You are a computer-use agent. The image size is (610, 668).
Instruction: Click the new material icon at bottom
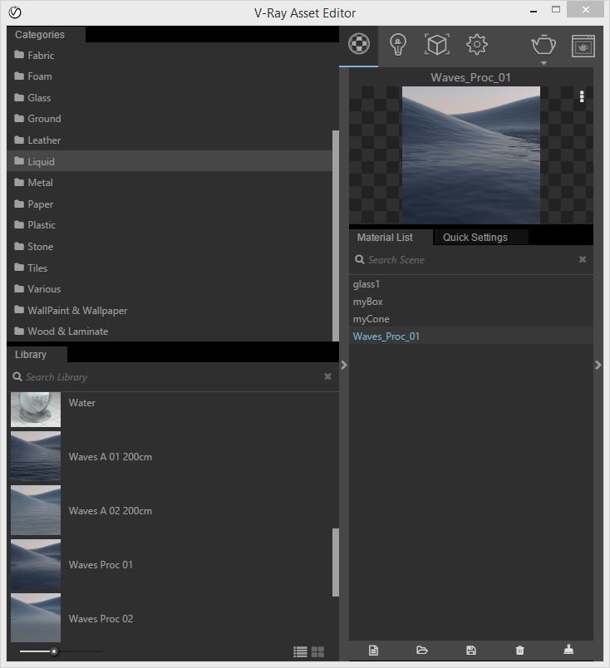[373, 650]
